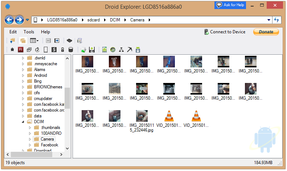Click the network hierarchy icon
The image size is (287, 171).
coord(121,50)
